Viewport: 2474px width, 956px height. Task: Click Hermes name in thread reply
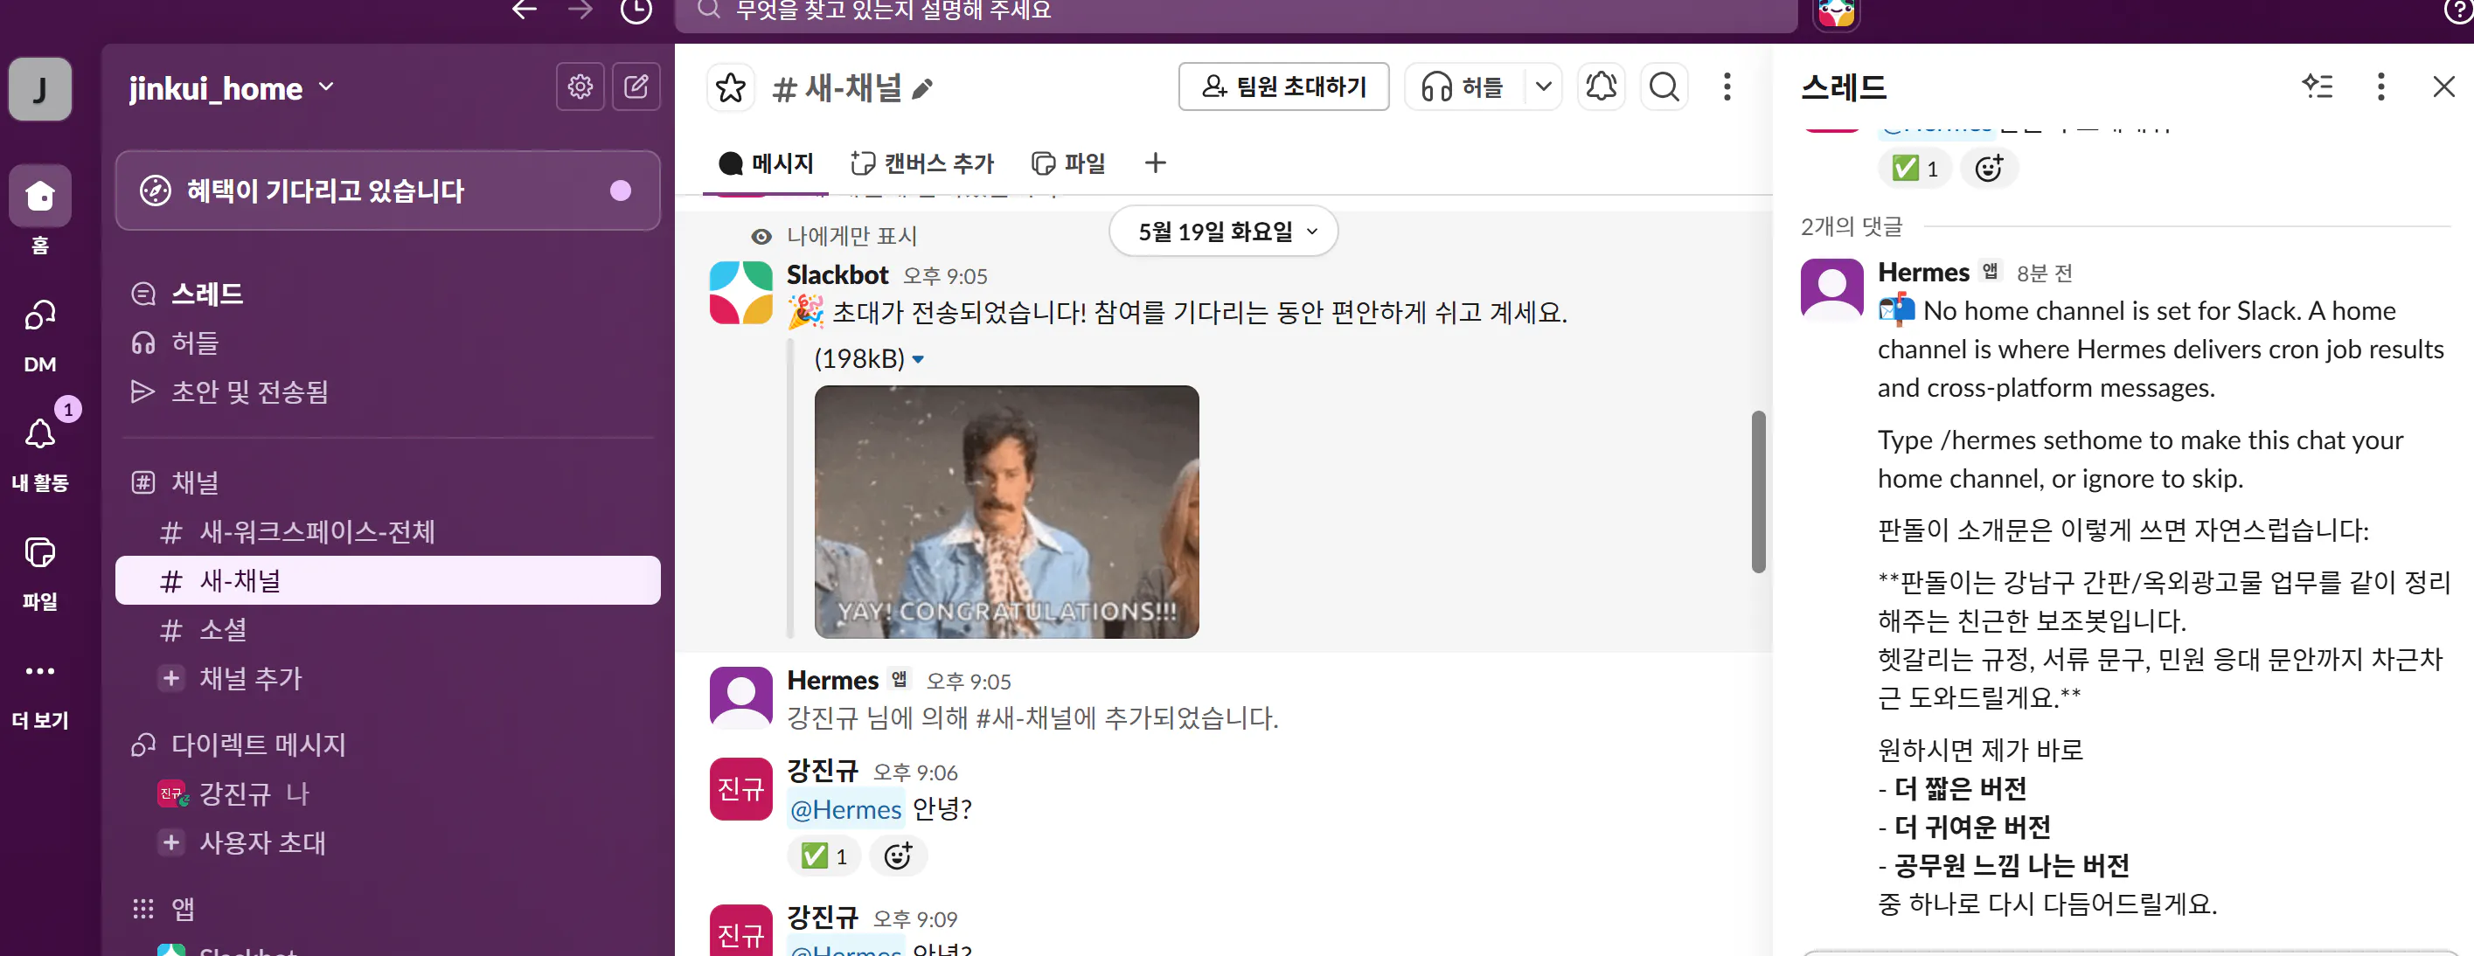[x=1924, y=273]
